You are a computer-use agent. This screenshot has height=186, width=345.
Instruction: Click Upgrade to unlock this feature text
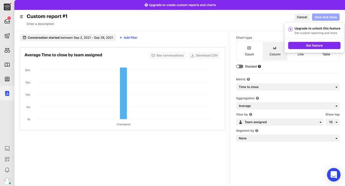[x=317, y=28]
